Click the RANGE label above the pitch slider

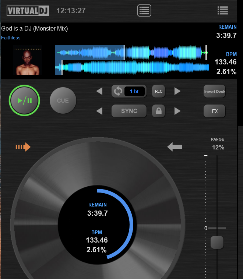point(217,139)
